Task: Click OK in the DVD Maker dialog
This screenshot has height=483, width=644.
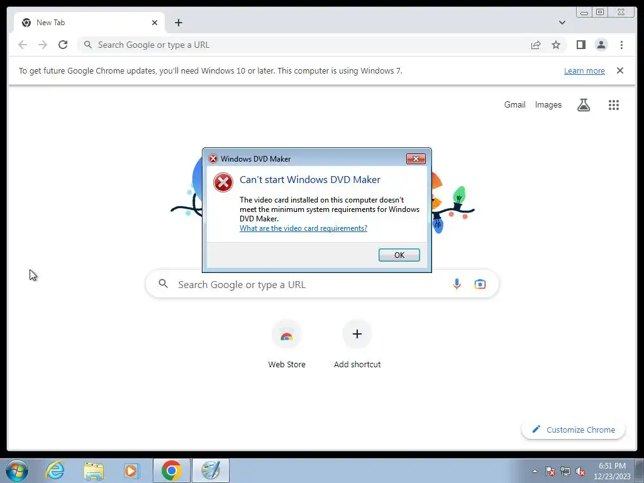Action: click(x=399, y=255)
